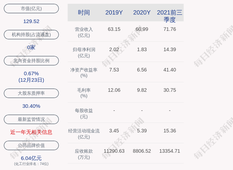Click the 机构持股(占流通盘) pill label
This screenshot has height=170, width=233.
point(31,35)
